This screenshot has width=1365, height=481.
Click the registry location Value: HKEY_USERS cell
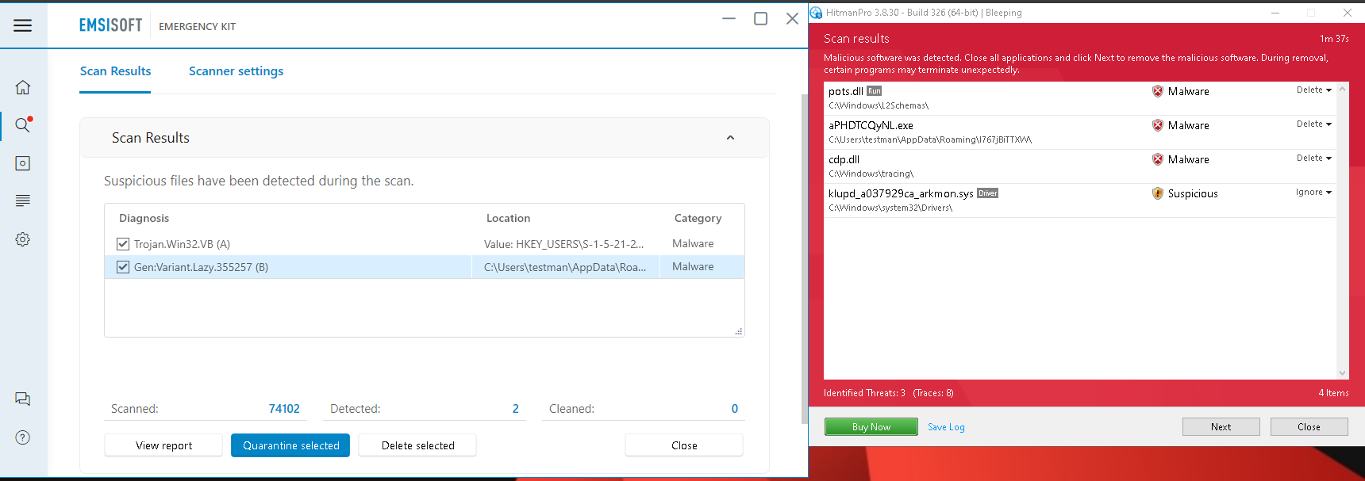click(x=563, y=244)
